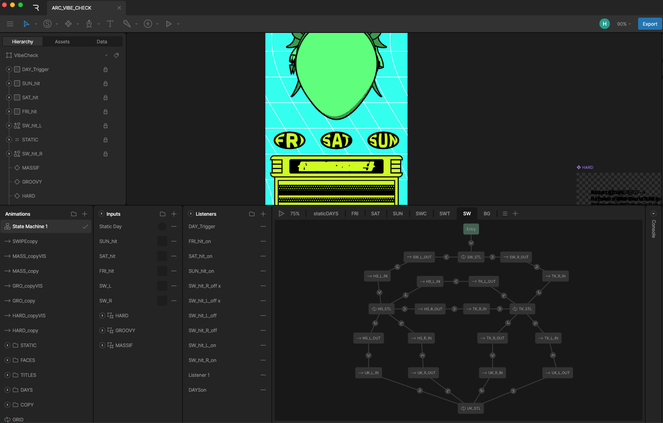This screenshot has width=663, height=423.
Task: Expand the HARD input group
Action: [102, 316]
